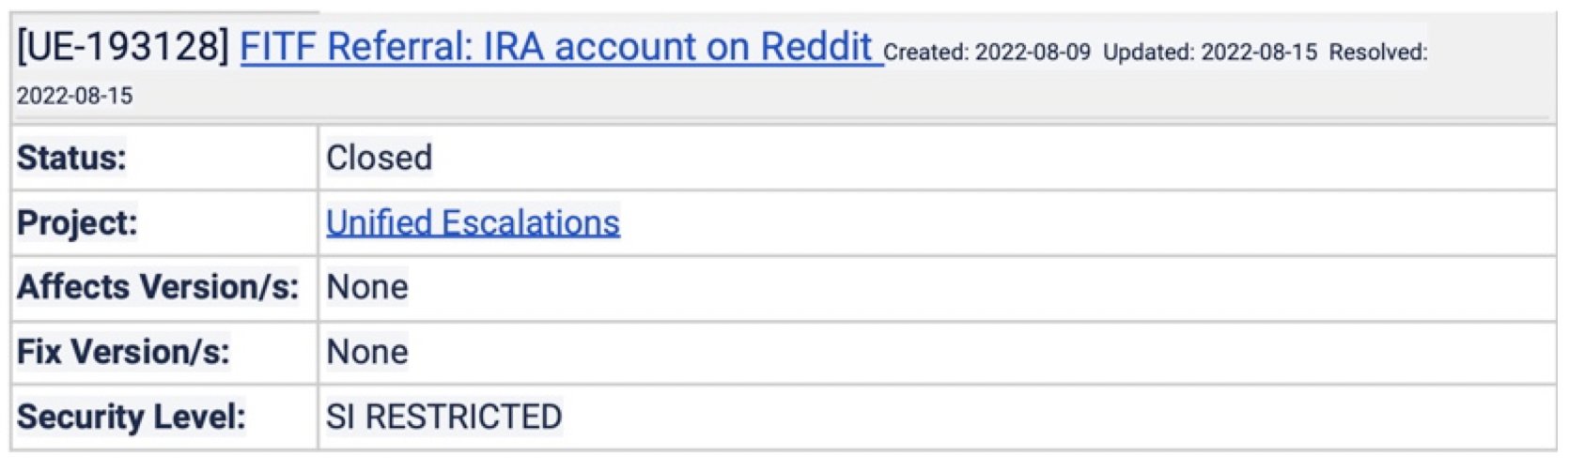Click the Security Level label
Image resolution: width=1569 pixels, height=471 pixels.
[132, 417]
